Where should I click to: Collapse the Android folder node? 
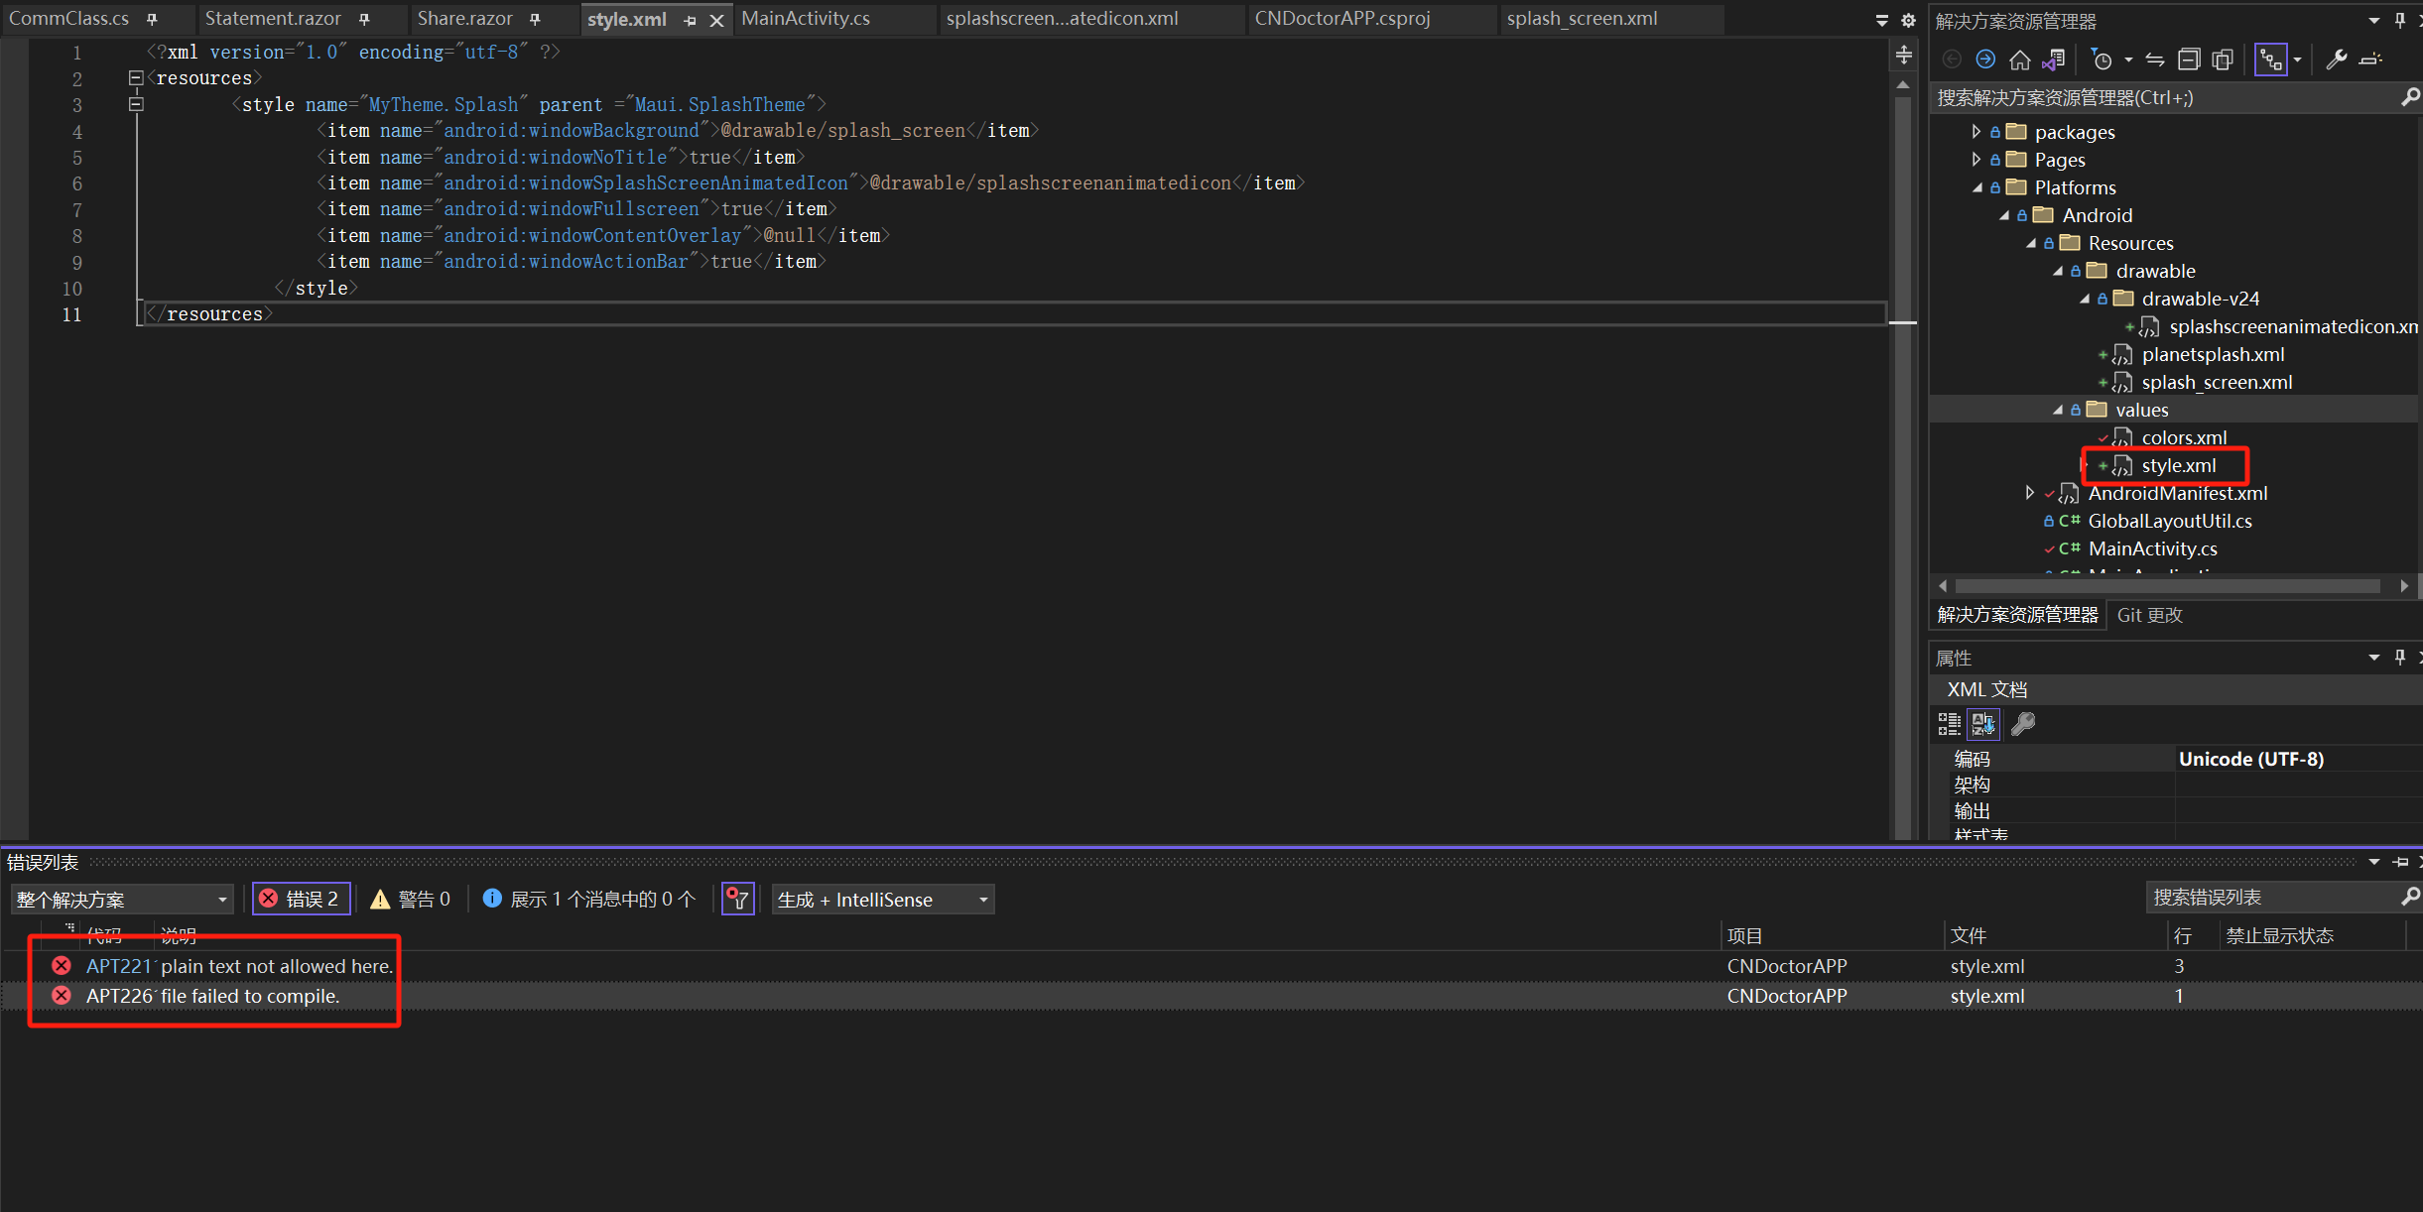[2003, 215]
